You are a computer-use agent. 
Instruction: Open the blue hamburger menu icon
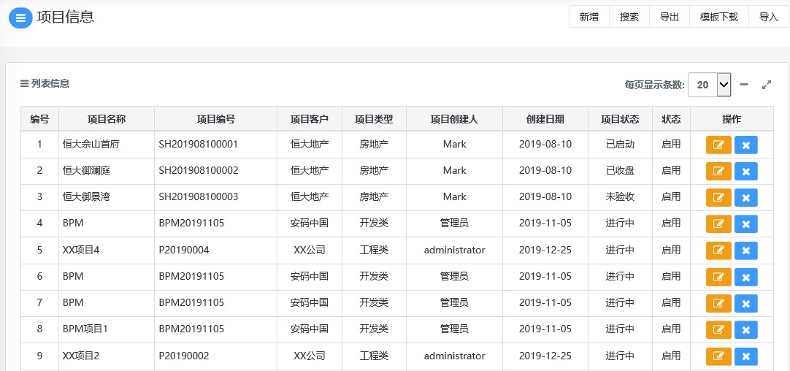(20, 18)
